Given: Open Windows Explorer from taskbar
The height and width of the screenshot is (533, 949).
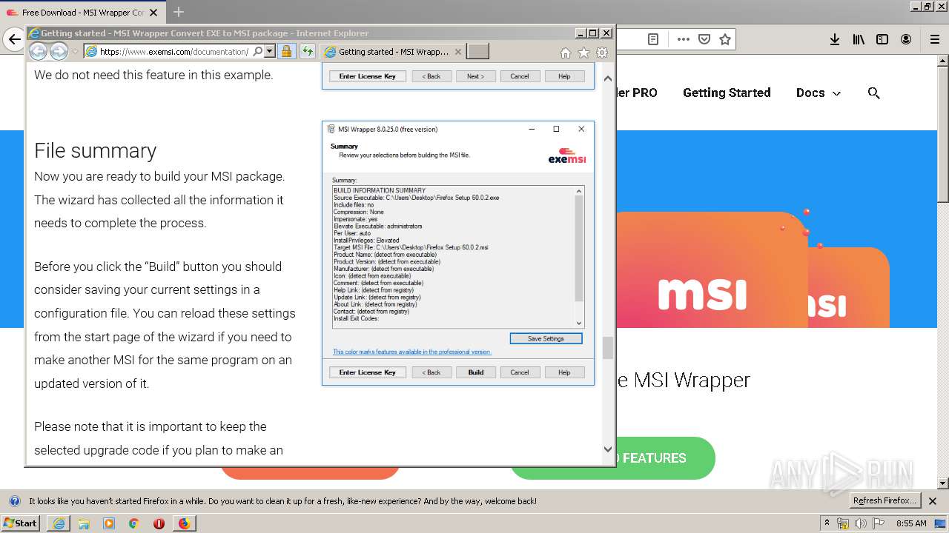Looking at the screenshot, I should 84,523.
